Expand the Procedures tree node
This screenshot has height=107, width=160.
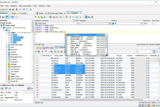click(x=7, y=62)
